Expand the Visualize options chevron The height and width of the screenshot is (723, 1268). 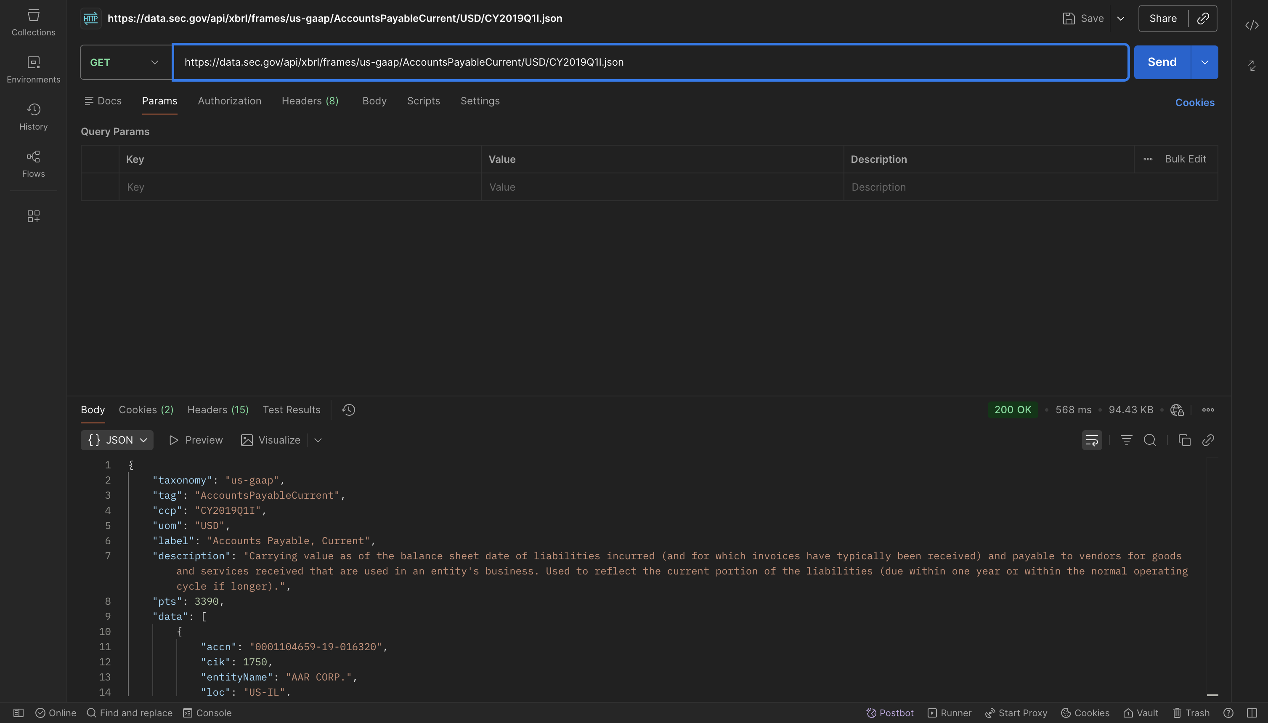pyautogui.click(x=318, y=440)
